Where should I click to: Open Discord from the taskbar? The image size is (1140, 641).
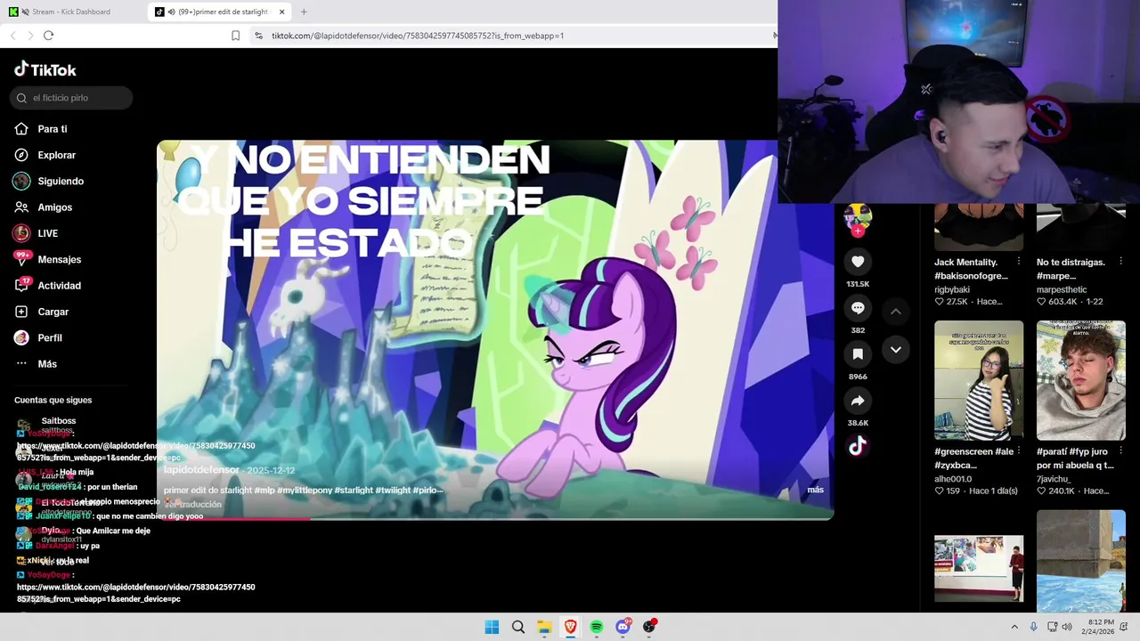coord(623,627)
